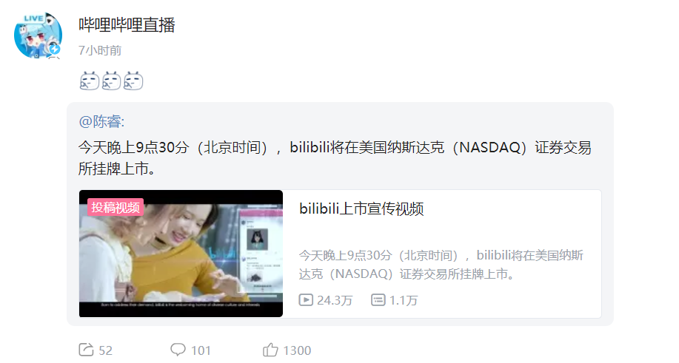679x363 pixels.
Task: Like the post with thumbs-up icon
Action: [270, 350]
